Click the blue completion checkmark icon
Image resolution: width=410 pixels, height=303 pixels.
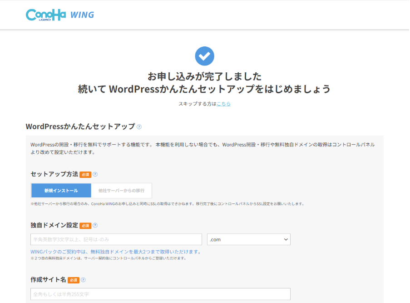point(204,56)
